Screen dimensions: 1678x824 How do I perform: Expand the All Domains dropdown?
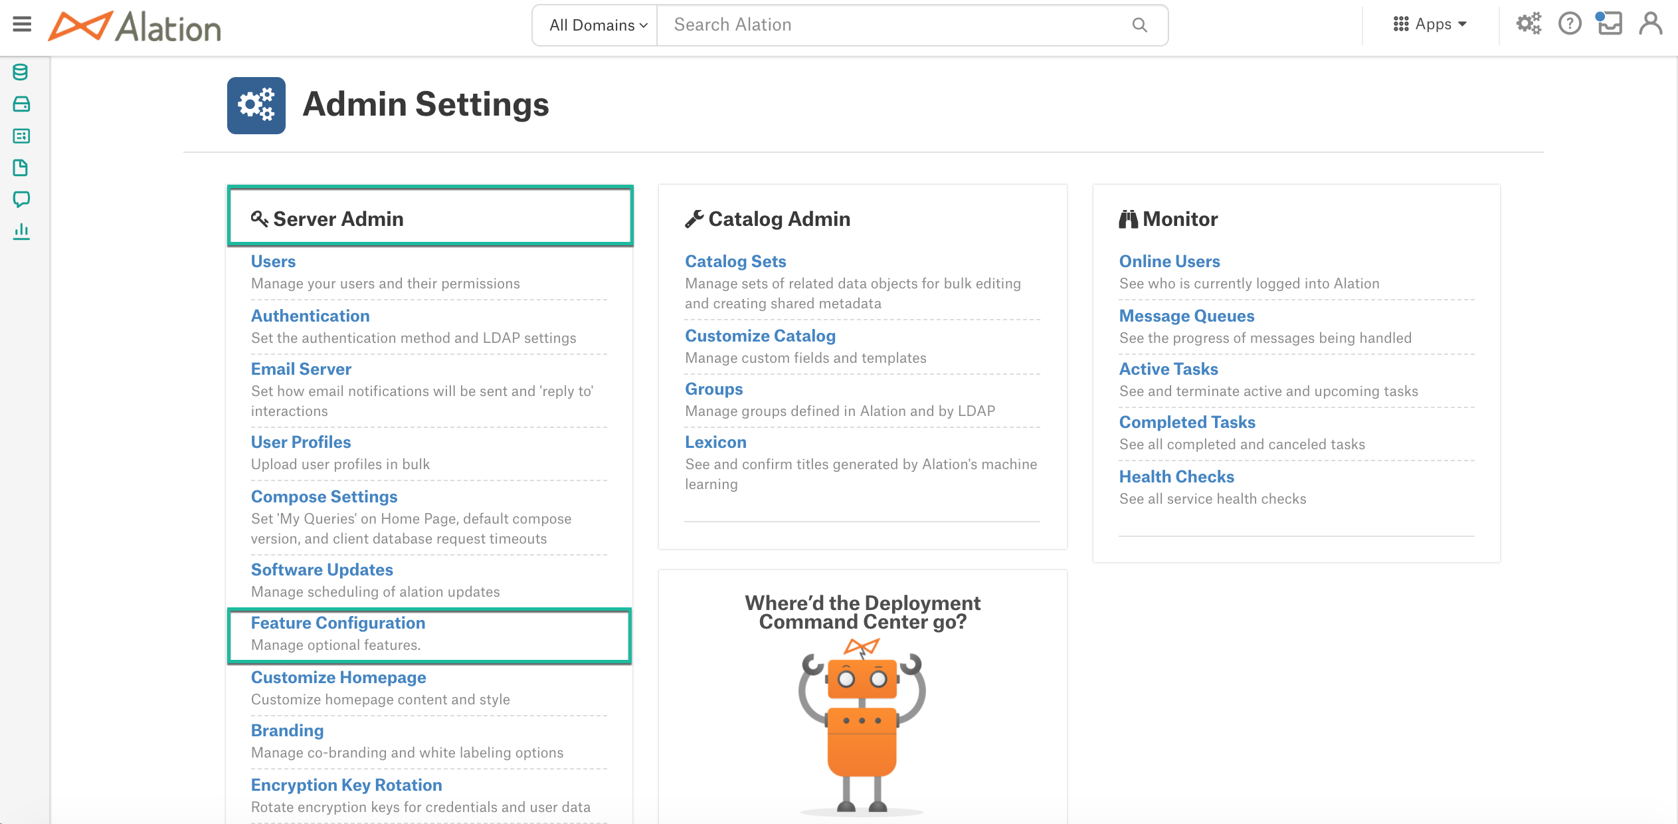click(x=593, y=25)
